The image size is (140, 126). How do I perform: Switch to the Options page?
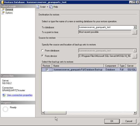(x=9, y=13)
